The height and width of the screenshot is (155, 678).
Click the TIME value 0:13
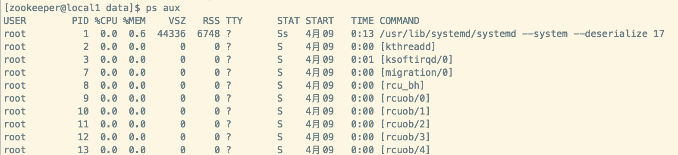point(362,34)
